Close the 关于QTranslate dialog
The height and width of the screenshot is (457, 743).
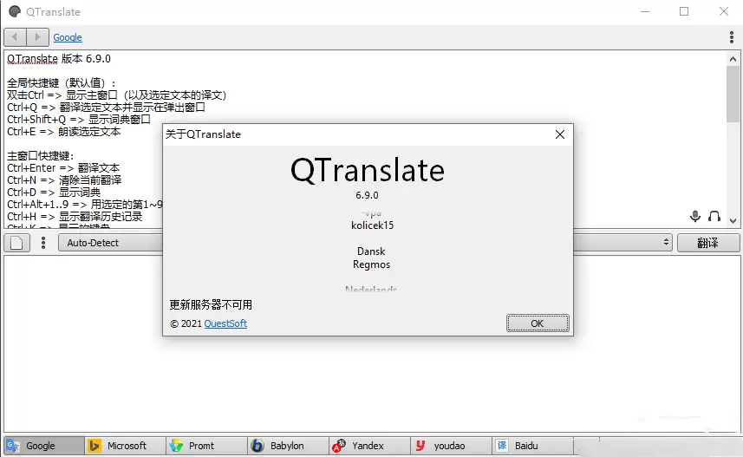coord(559,134)
